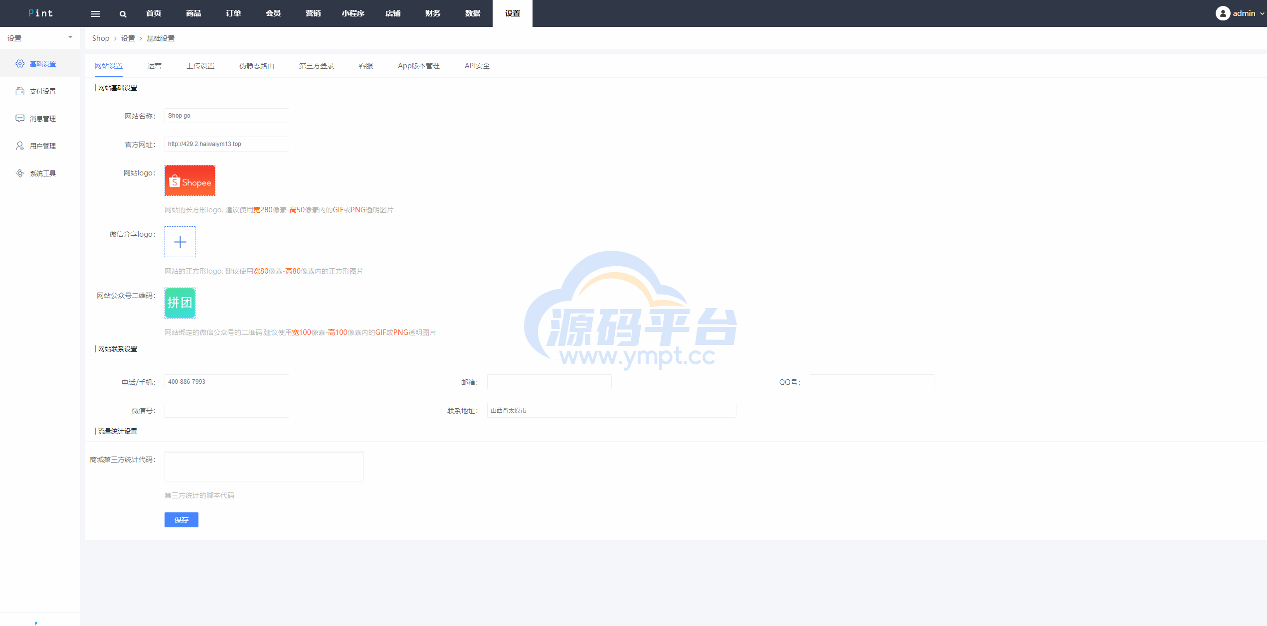The image size is (1267, 626).
Task: Click the QQ号 input field
Action: (x=872, y=382)
